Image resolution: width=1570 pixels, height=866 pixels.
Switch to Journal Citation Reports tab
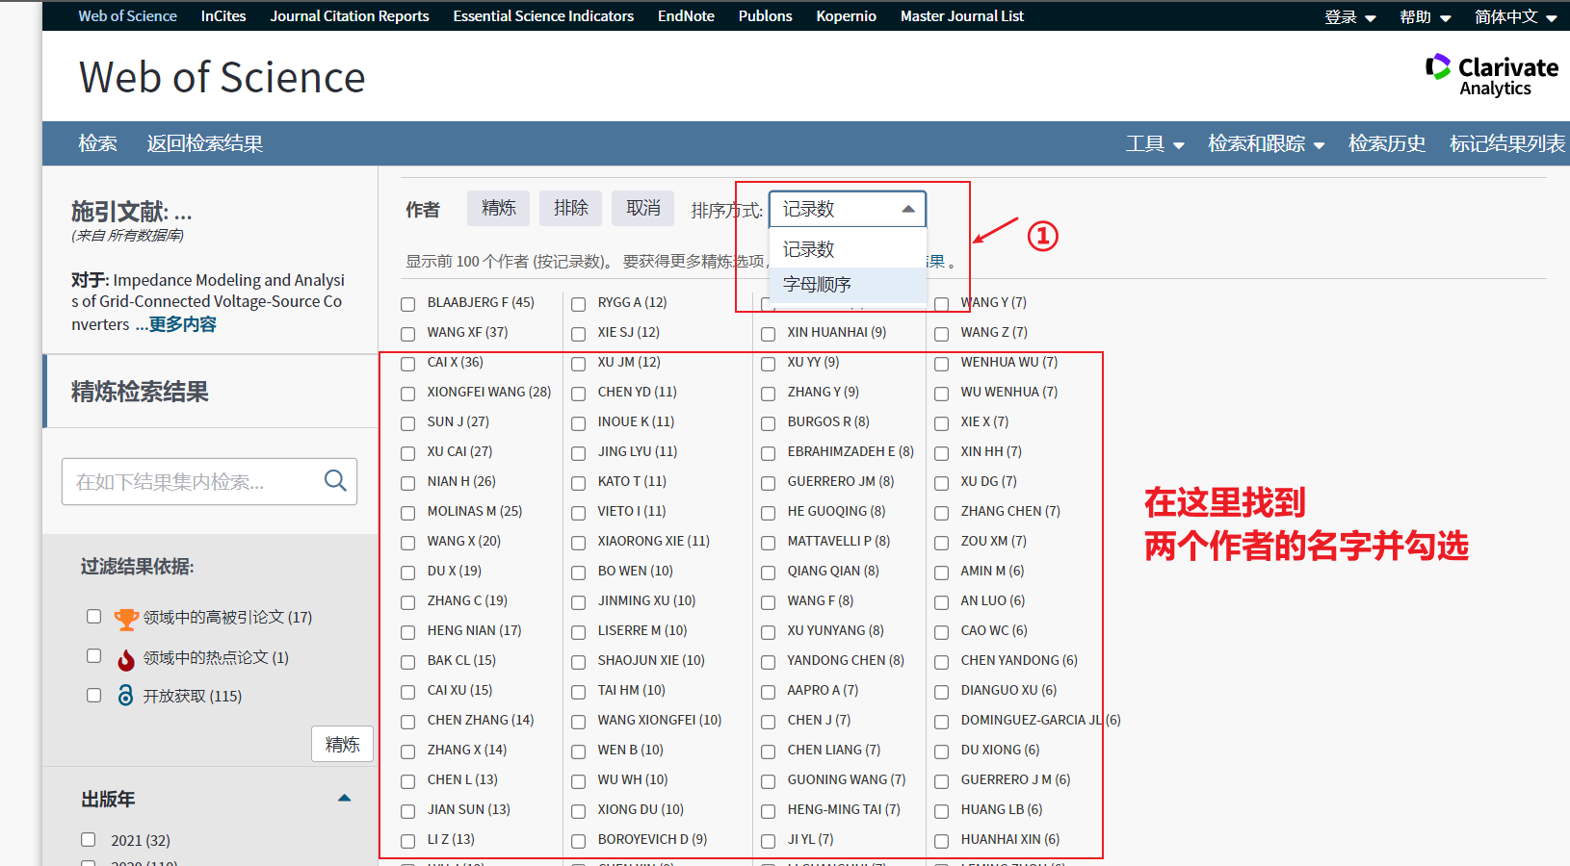point(350,15)
